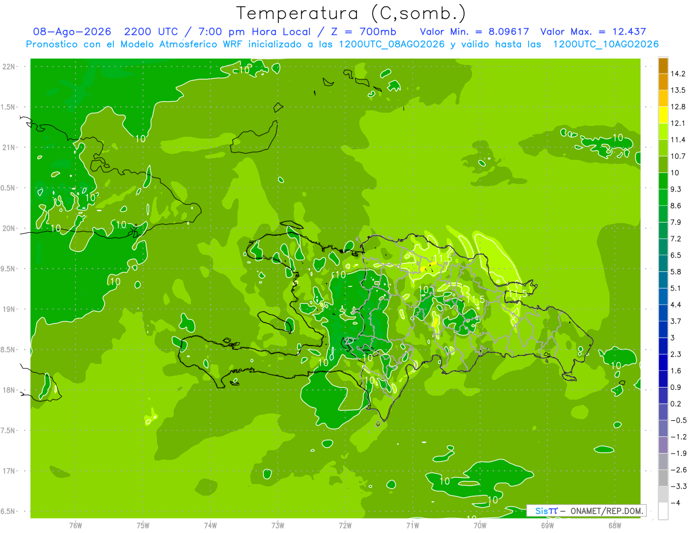The width and height of the screenshot is (690, 533).
Task: Click the '71W' longitude label
Action: coord(412,525)
